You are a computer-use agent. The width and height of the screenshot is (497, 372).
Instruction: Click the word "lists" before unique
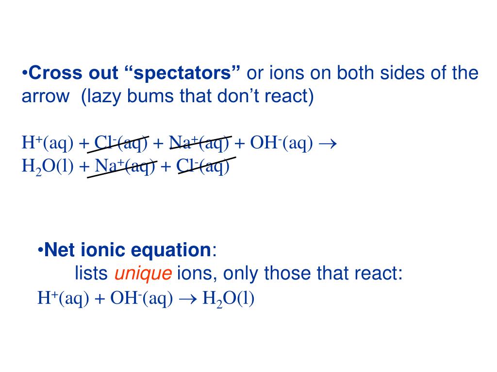point(91,273)
